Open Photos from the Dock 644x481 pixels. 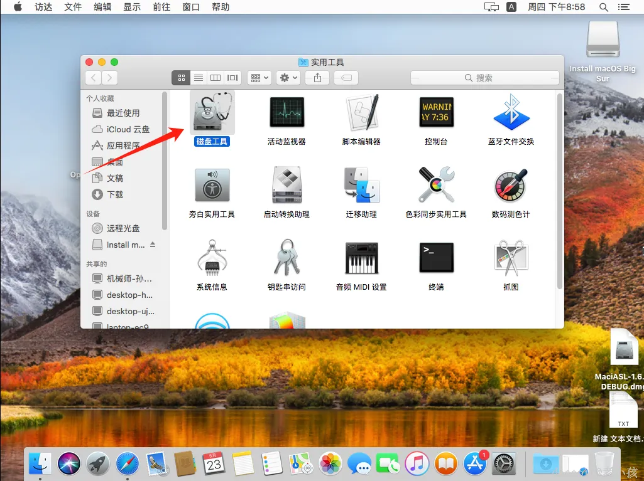pyautogui.click(x=330, y=464)
